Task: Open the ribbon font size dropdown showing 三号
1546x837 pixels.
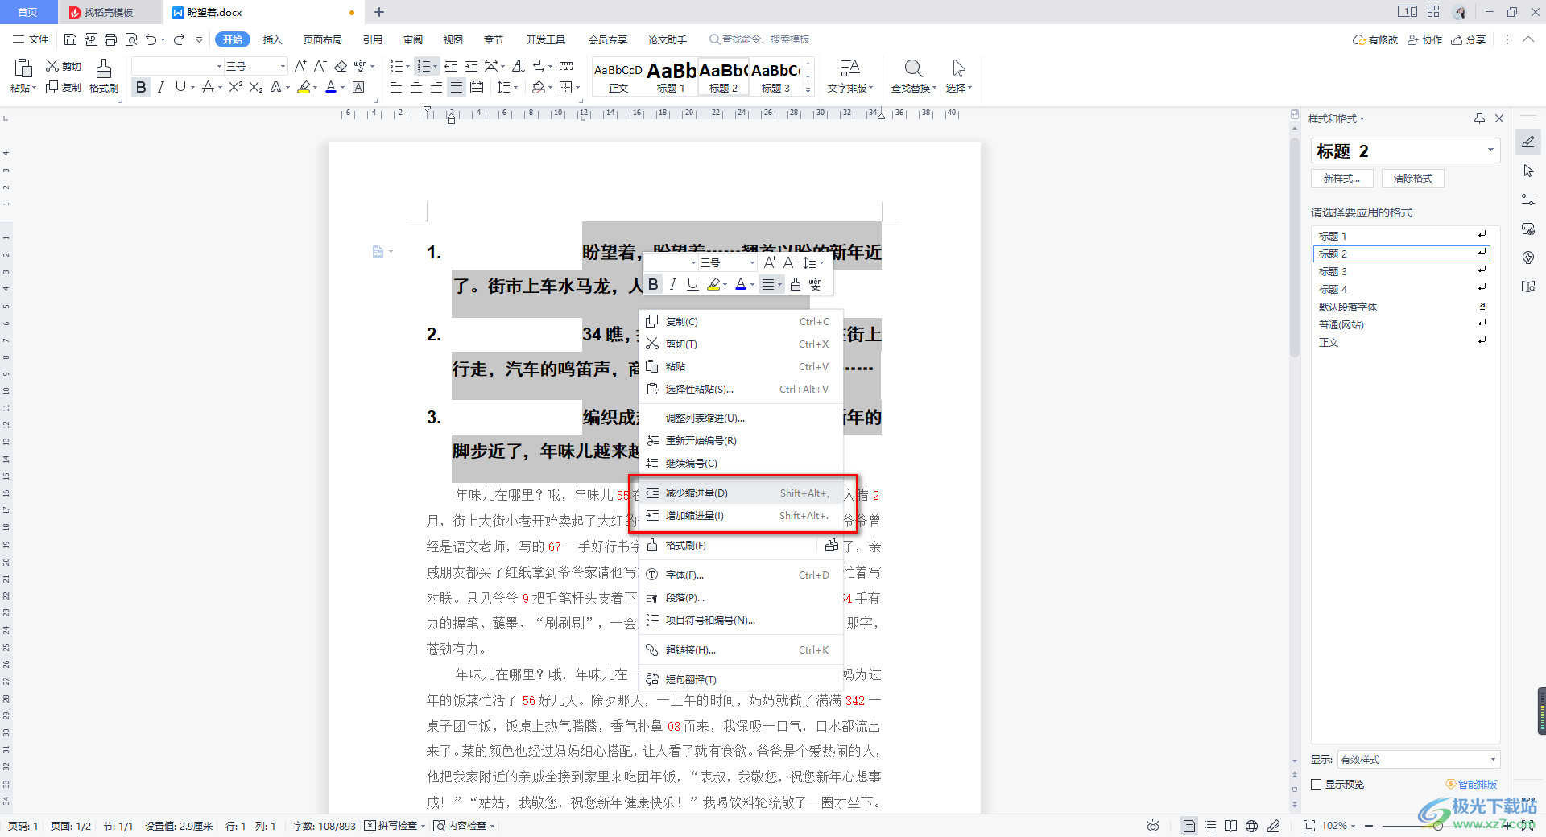Action: pyautogui.click(x=283, y=66)
